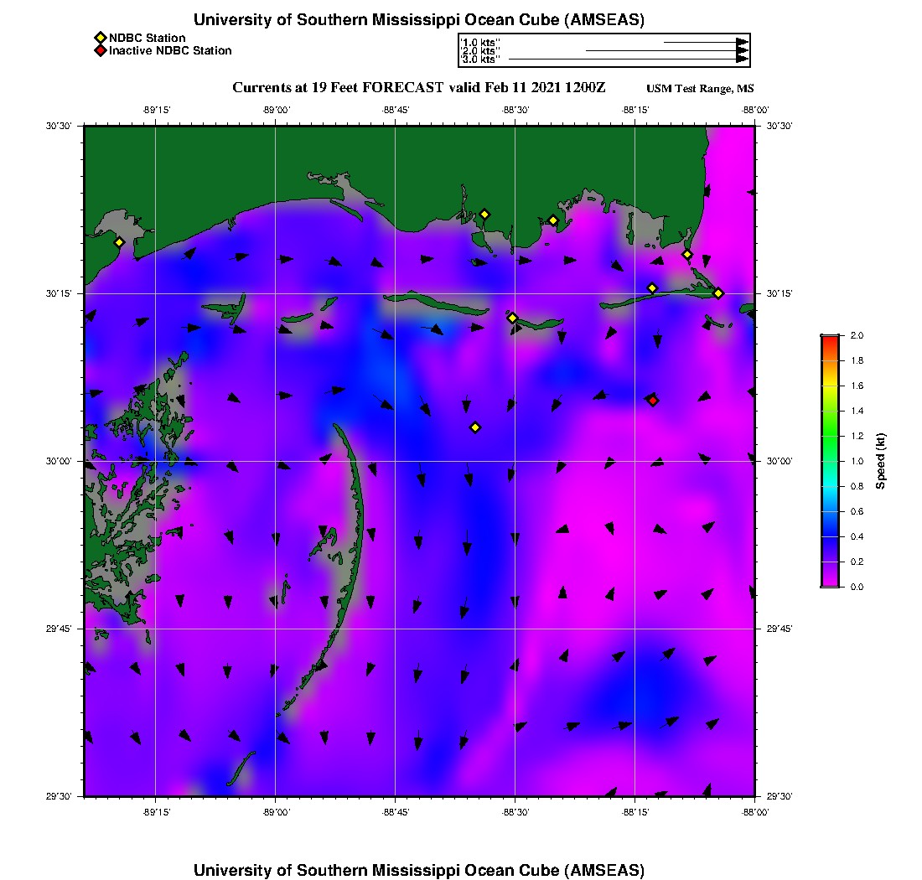Screen dimensions: 922x880
Task: Click the top-axis '-88°45'' longitude label
Action: pyautogui.click(x=396, y=110)
